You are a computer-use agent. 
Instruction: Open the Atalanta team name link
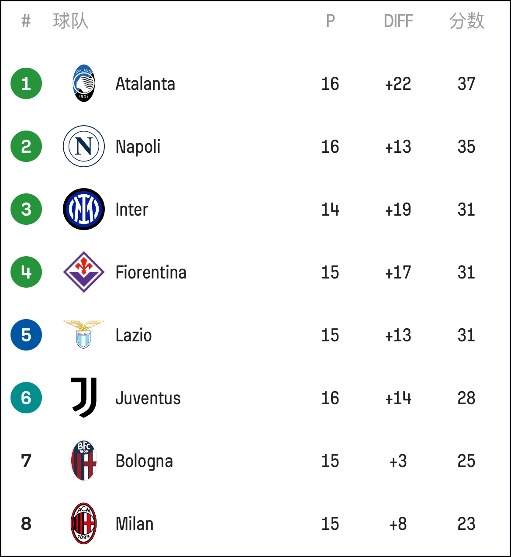click(x=145, y=84)
